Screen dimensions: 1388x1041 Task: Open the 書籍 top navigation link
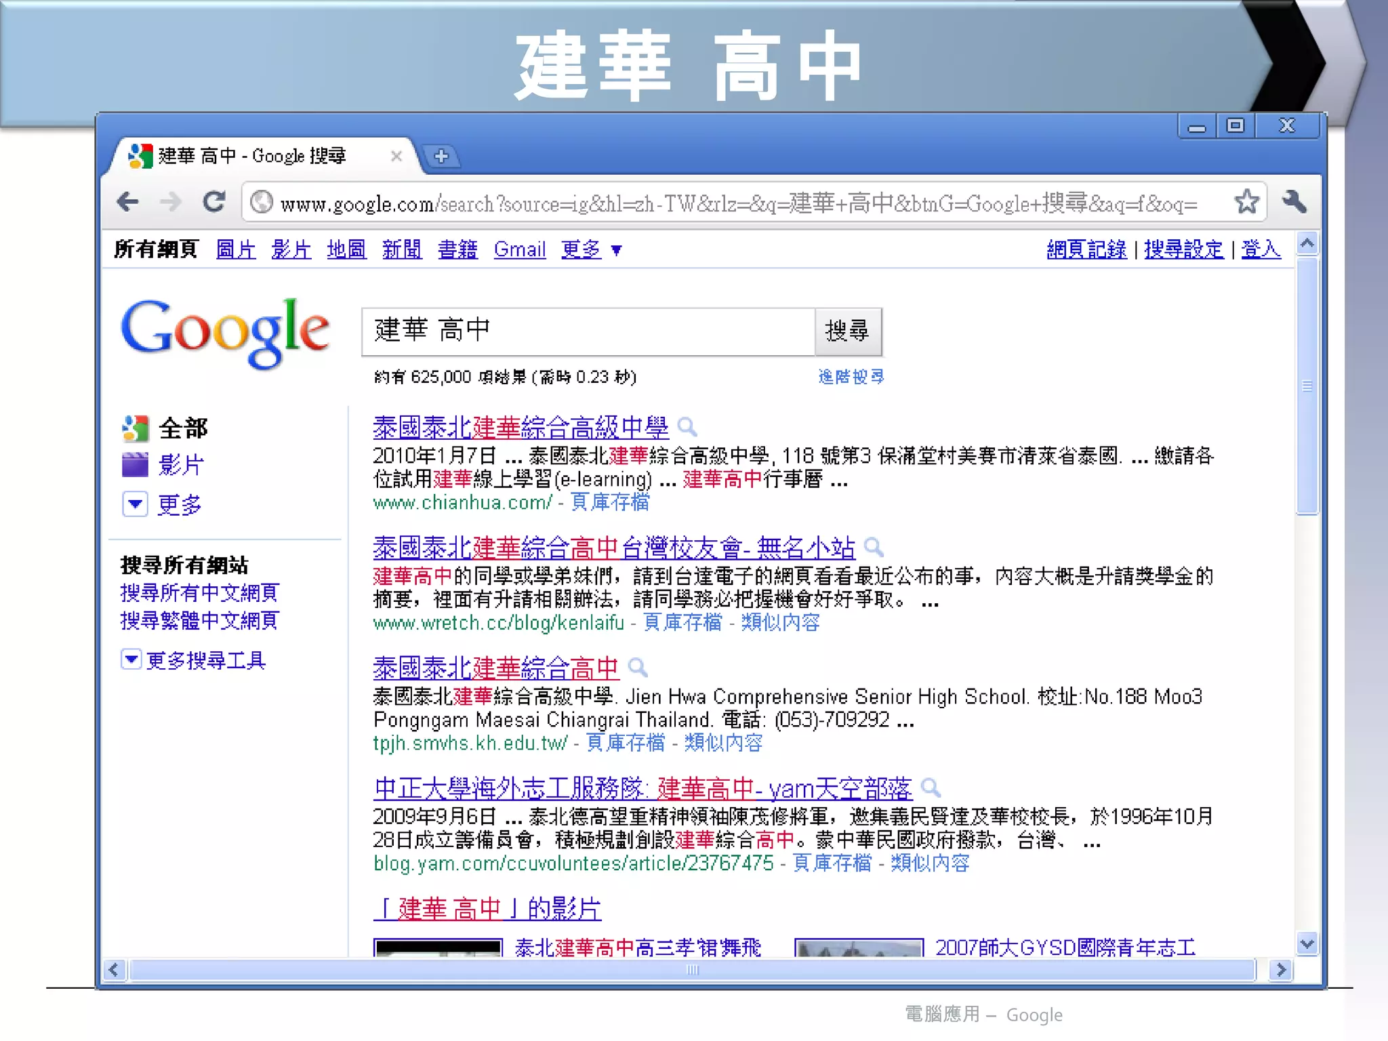457,249
